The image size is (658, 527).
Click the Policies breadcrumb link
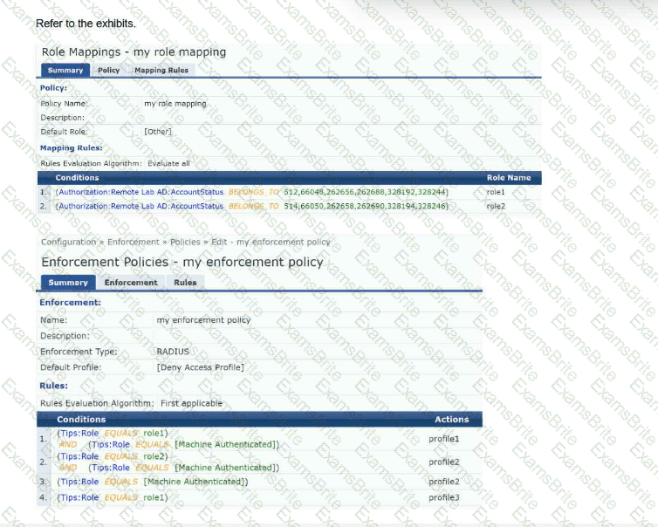pyautogui.click(x=185, y=242)
